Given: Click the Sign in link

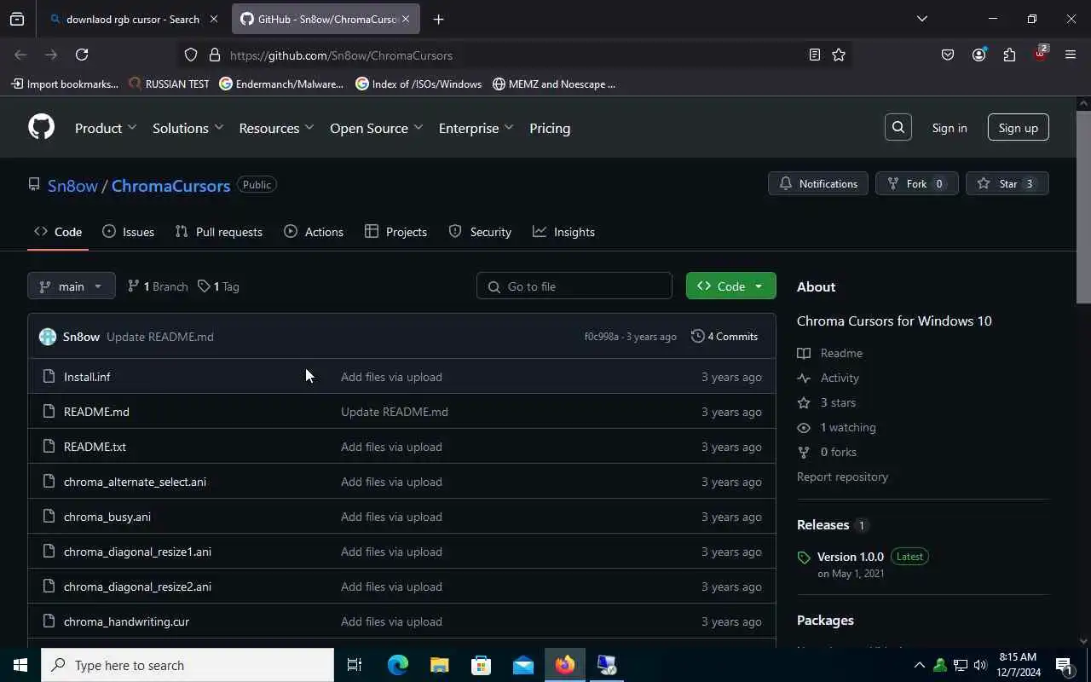Looking at the screenshot, I should click(x=949, y=128).
